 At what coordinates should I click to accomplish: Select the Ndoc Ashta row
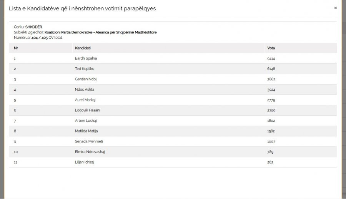click(173, 90)
